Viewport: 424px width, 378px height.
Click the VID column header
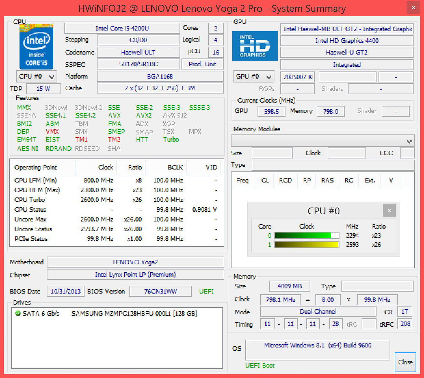coord(204,167)
